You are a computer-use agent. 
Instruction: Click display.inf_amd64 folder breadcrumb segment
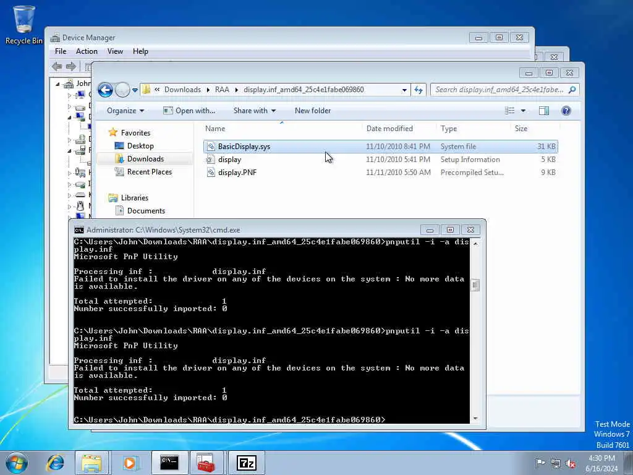[x=304, y=90]
